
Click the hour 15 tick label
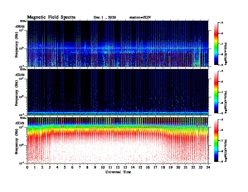tap(140, 168)
